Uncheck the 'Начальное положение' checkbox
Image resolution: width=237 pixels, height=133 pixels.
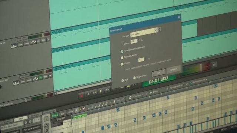[122, 52]
